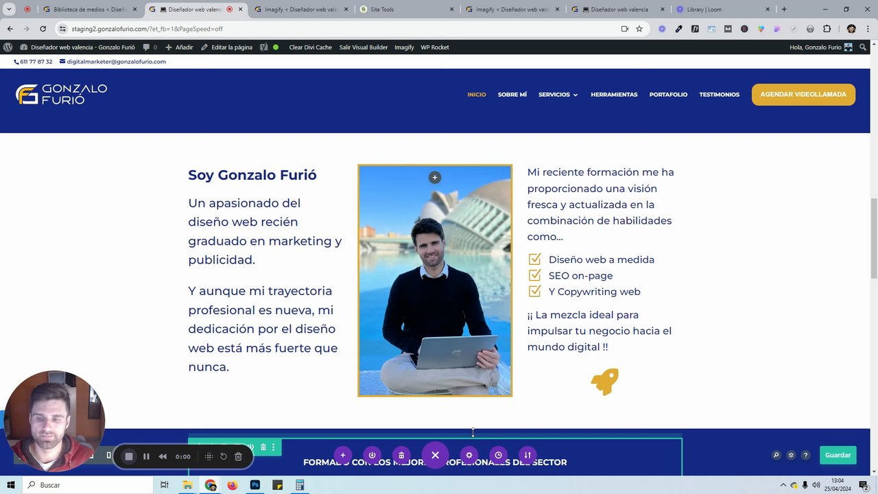Click the Divi search magnifier icon
Viewport: 878px width, 494px height.
coord(776,455)
